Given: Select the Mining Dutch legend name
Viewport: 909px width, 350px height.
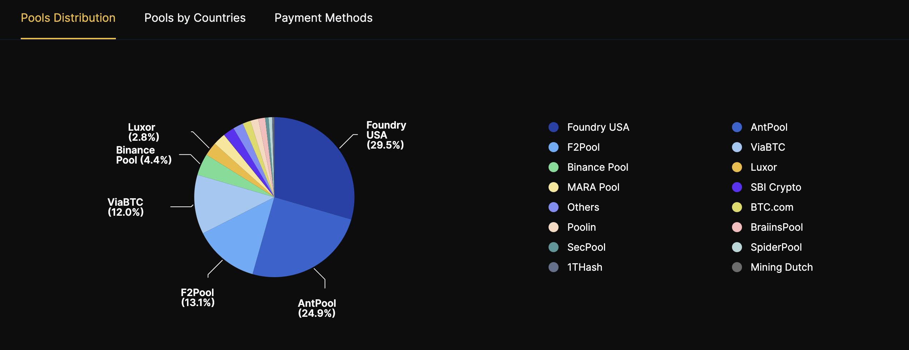Looking at the screenshot, I should pyautogui.click(x=782, y=267).
